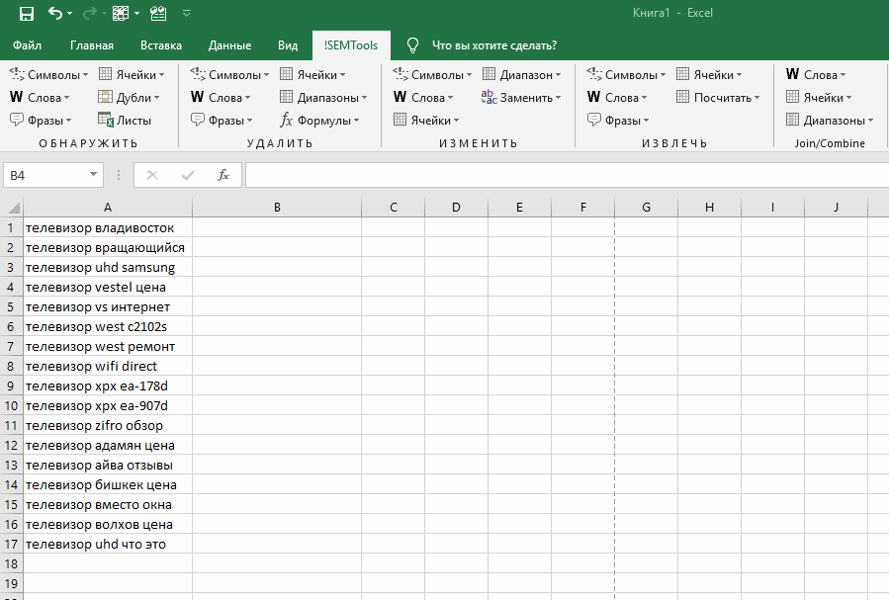Click Ячейки grid icon in УДАЛИТЬ group

click(x=287, y=74)
